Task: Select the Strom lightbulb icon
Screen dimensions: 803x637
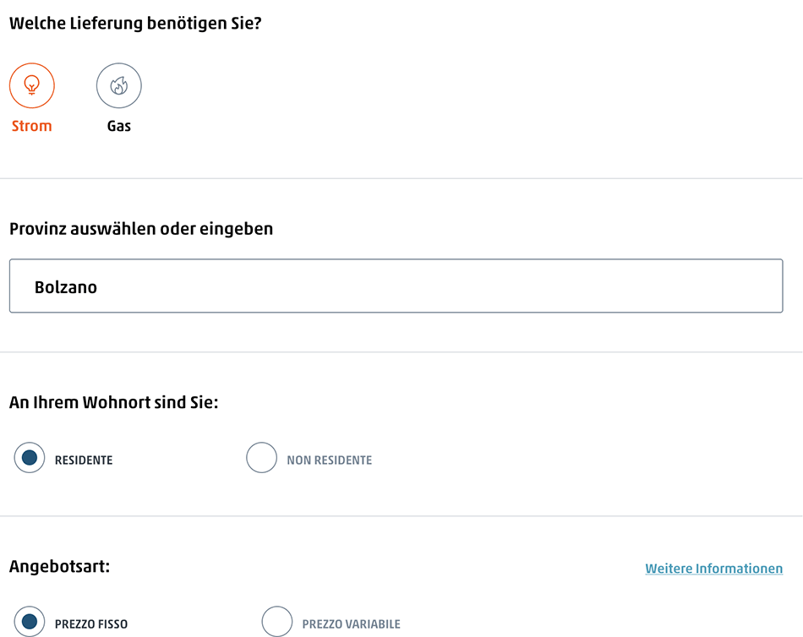Action: tap(32, 85)
